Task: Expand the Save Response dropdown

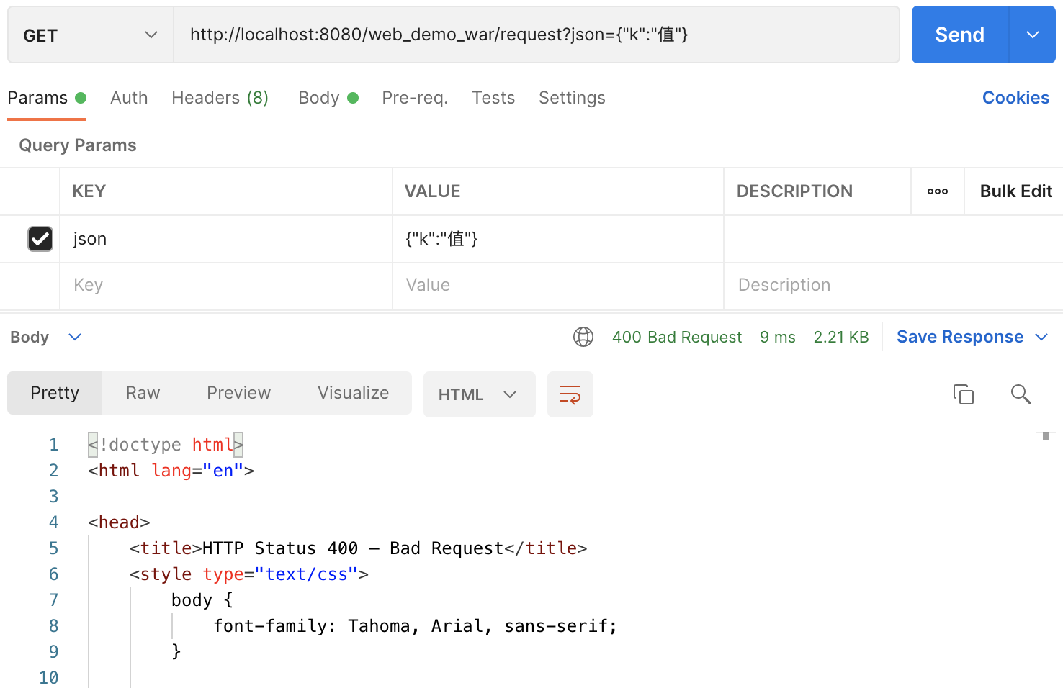Action: click(1041, 337)
